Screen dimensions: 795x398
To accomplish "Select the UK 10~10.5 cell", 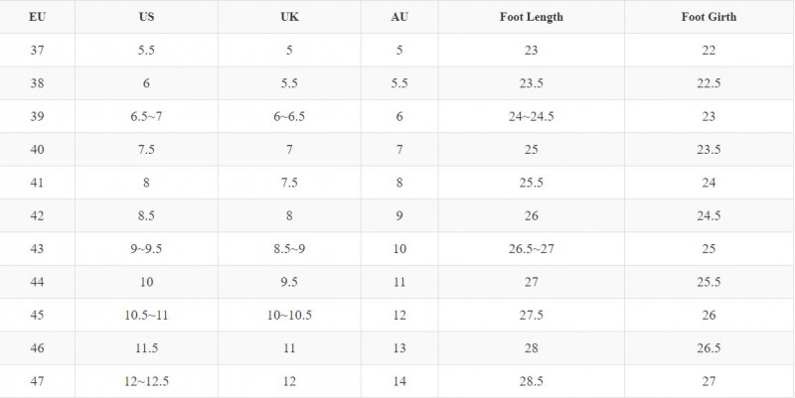I will pyautogui.click(x=289, y=315).
